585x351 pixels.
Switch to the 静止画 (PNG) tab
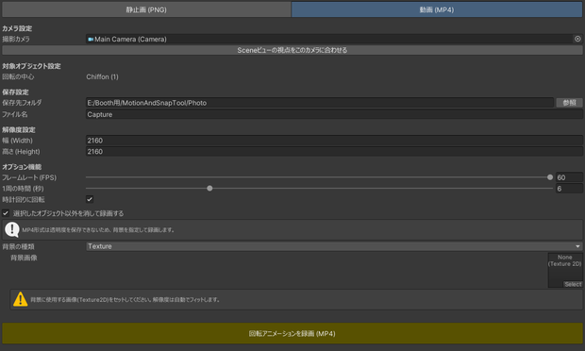click(146, 9)
